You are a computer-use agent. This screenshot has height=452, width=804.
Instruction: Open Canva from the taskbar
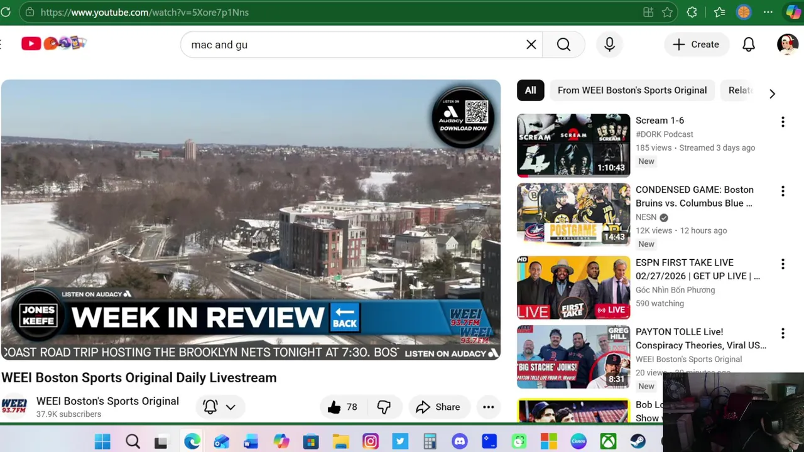click(579, 441)
